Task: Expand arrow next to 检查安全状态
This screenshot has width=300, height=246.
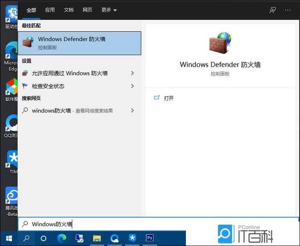Action: (x=132, y=86)
